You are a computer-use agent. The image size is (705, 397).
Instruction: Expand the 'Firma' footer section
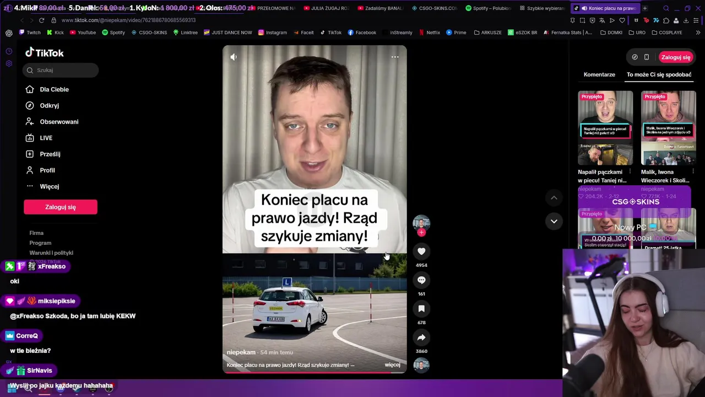coord(36,233)
